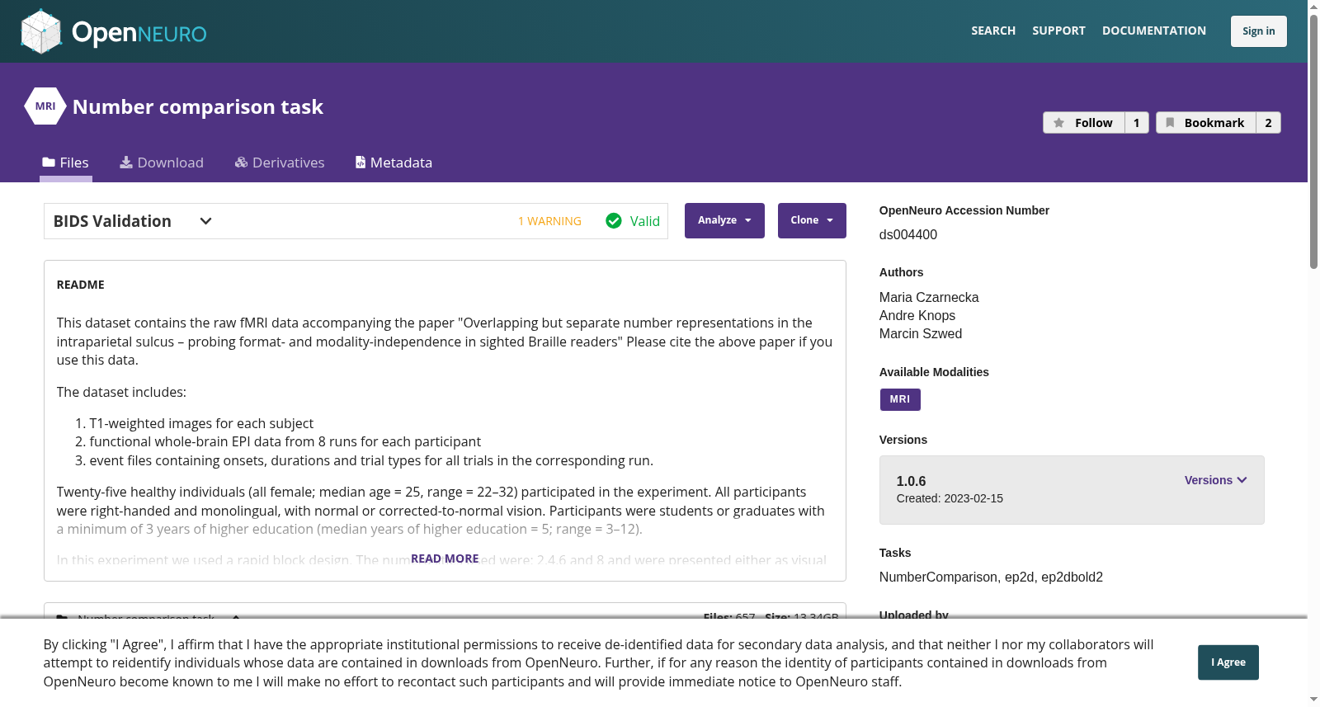
Task: Click the MRI modality tag
Action: click(900, 399)
